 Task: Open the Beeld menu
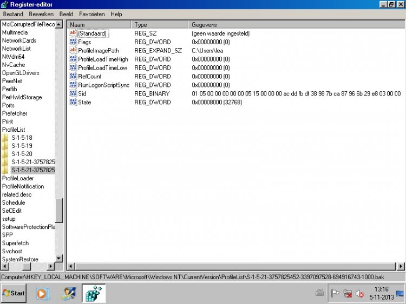pos(66,14)
